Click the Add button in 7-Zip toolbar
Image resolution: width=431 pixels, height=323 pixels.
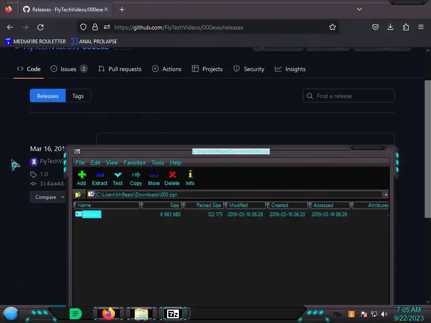pos(81,178)
